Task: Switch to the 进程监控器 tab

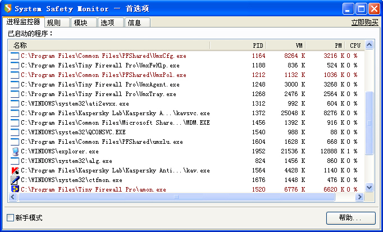Action: coord(23,22)
